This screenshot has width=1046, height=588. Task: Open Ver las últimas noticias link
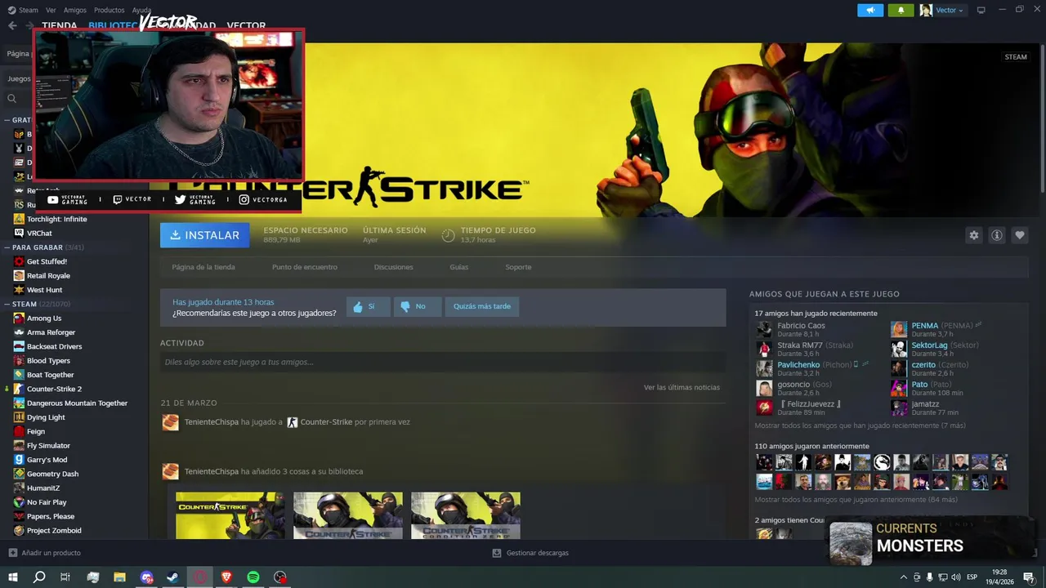[x=682, y=387]
